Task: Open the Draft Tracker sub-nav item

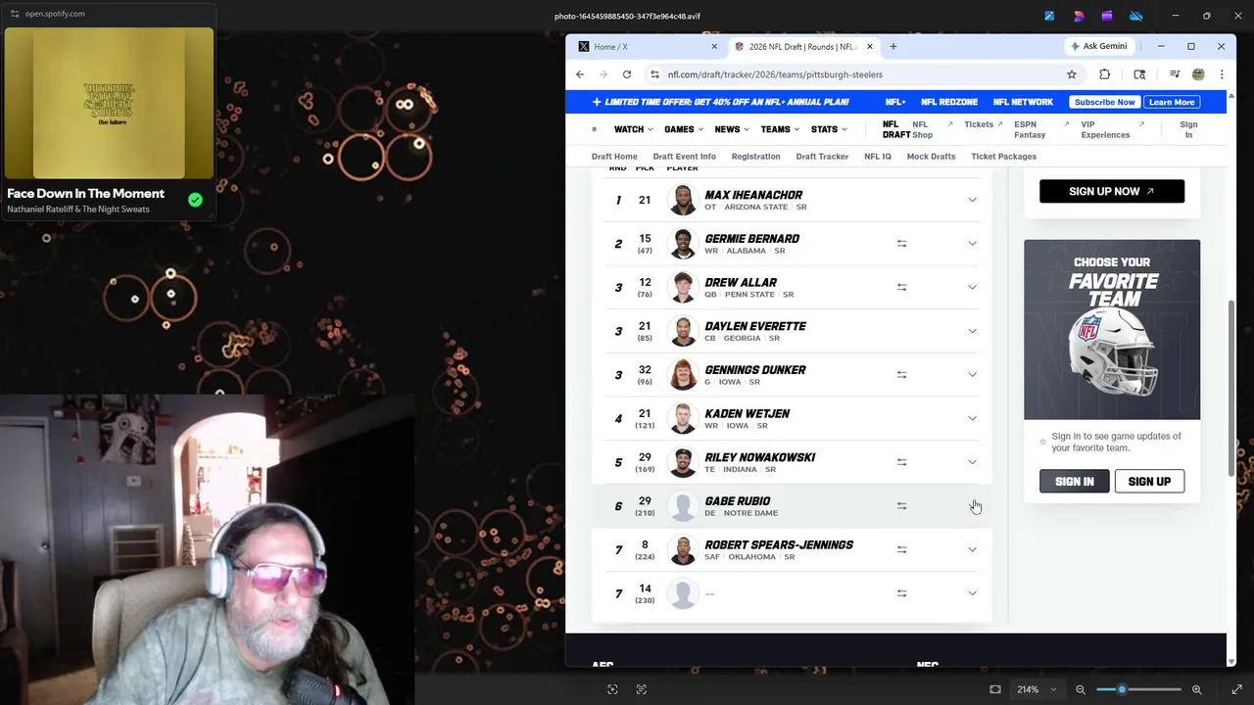Action: [x=822, y=157]
